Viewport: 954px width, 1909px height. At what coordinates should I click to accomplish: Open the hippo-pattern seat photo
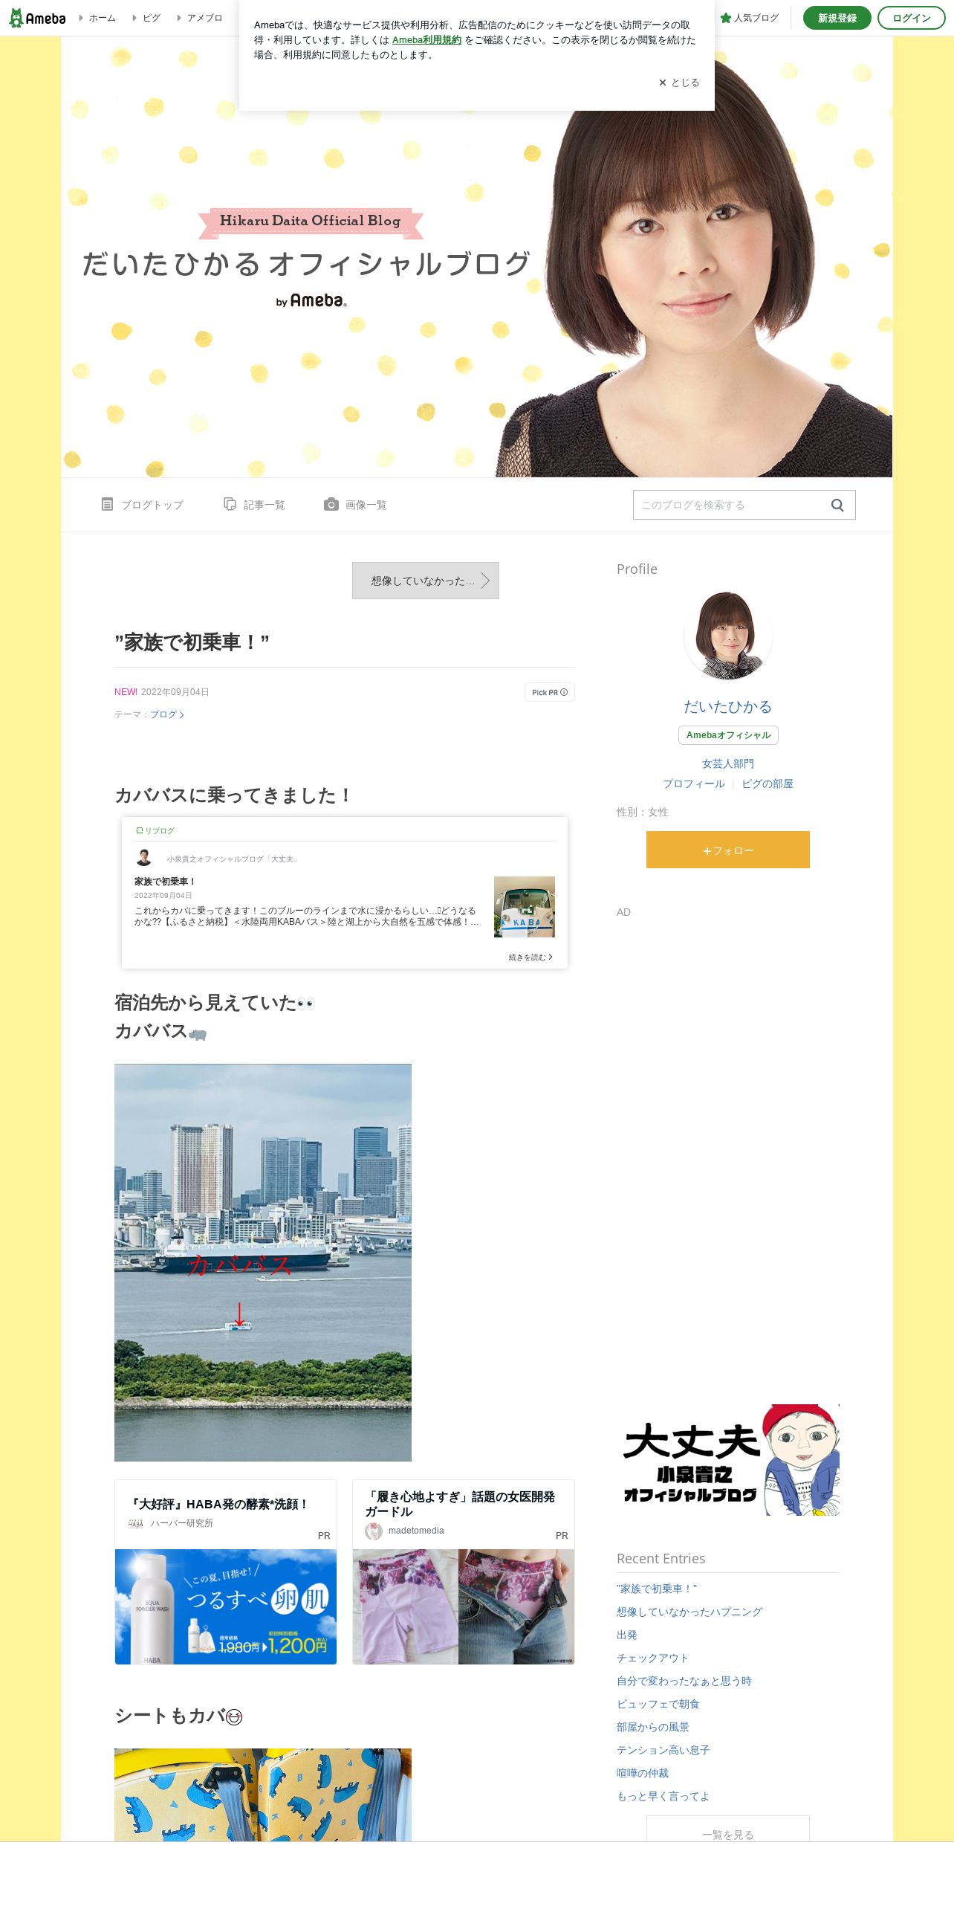[x=263, y=1795]
